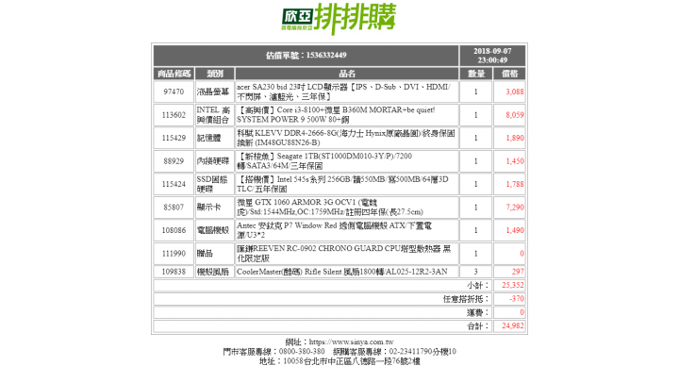Open the https://www.sinya.com.tw website link
679x366 pixels.
click(351, 342)
